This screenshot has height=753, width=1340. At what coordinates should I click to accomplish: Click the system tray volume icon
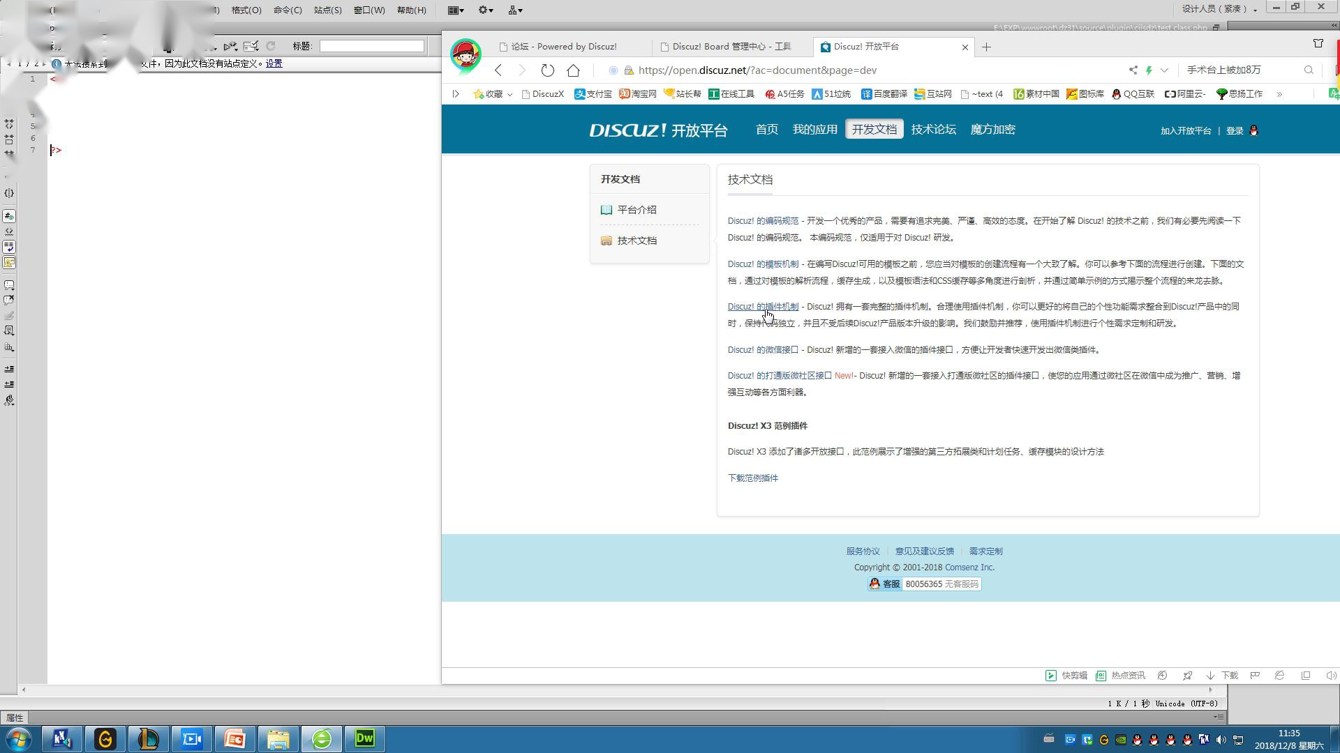tap(1221, 740)
